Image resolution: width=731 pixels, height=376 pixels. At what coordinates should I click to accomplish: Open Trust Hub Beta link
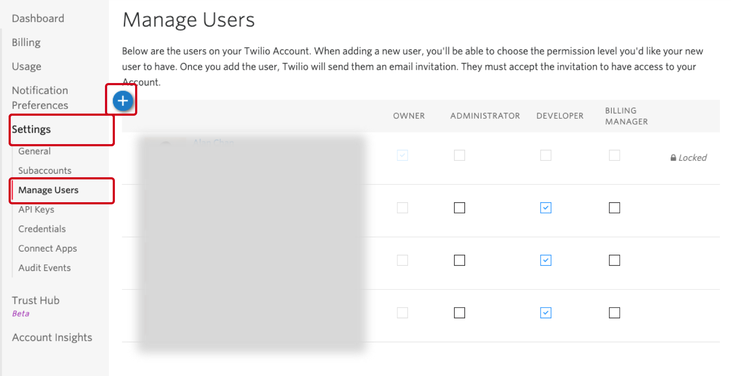pyautogui.click(x=36, y=301)
